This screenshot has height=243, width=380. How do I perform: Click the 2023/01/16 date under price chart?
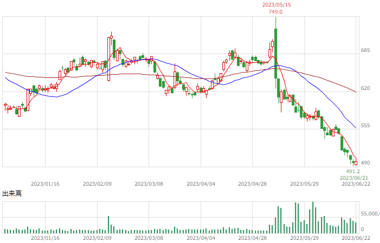45,184
